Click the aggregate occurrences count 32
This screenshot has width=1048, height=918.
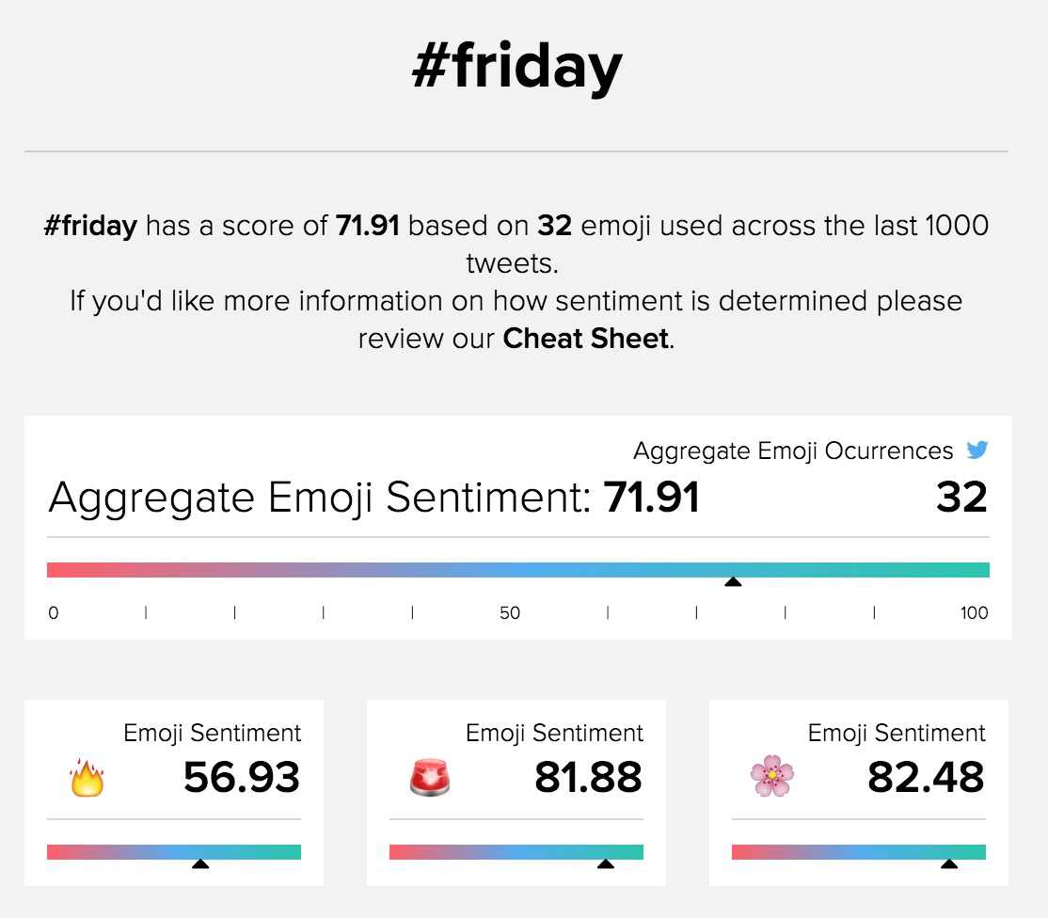point(961,497)
